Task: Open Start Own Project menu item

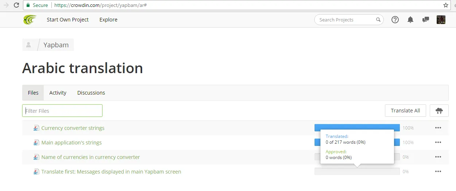Action: tap(68, 20)
